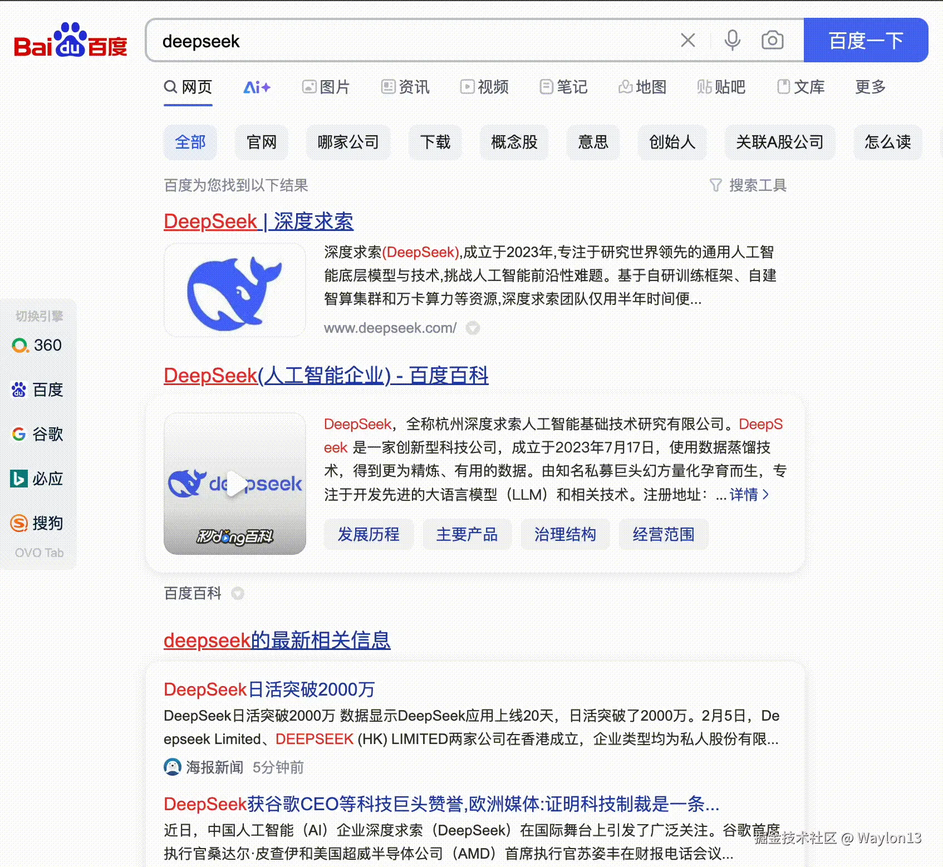Open deepseek的最新相关信息 heading link

pos(277,641)
